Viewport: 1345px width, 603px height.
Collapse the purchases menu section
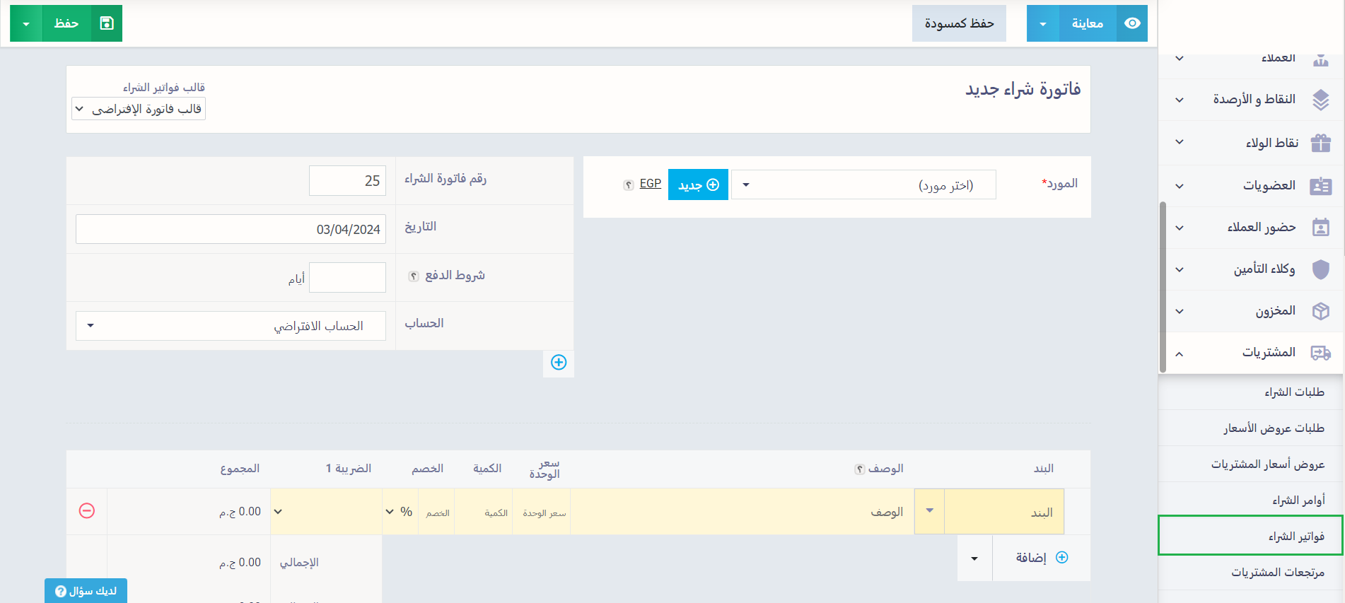pos(1179,353)
